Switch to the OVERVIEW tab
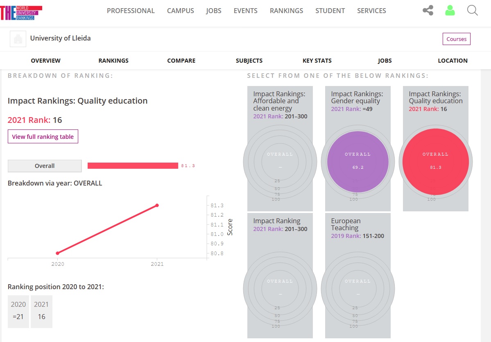Image resolution: width=491 pixels, height=342 pixels. click(46, 61)
